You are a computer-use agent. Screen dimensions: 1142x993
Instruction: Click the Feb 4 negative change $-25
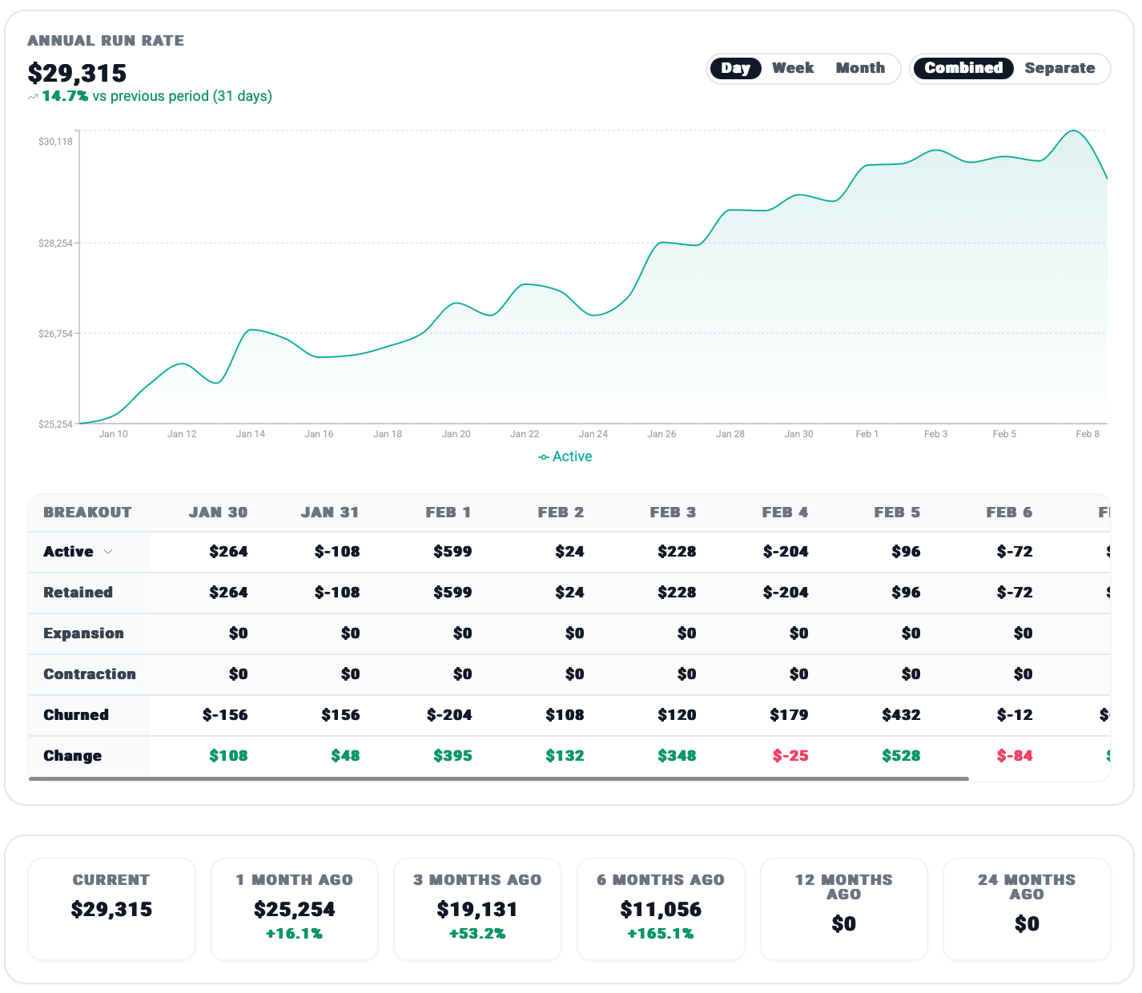[790, 756]
